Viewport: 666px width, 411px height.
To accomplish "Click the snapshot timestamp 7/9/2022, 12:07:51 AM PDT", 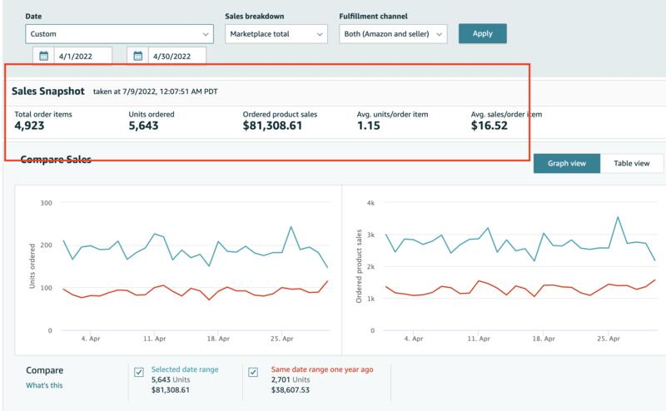I will coord(170,92).
